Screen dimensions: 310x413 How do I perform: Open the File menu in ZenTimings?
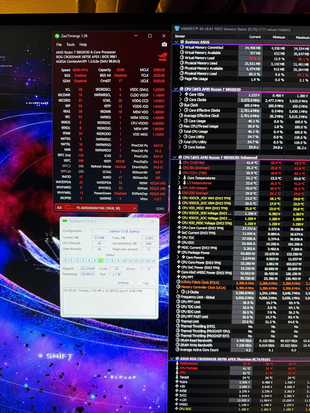point(59,44)
